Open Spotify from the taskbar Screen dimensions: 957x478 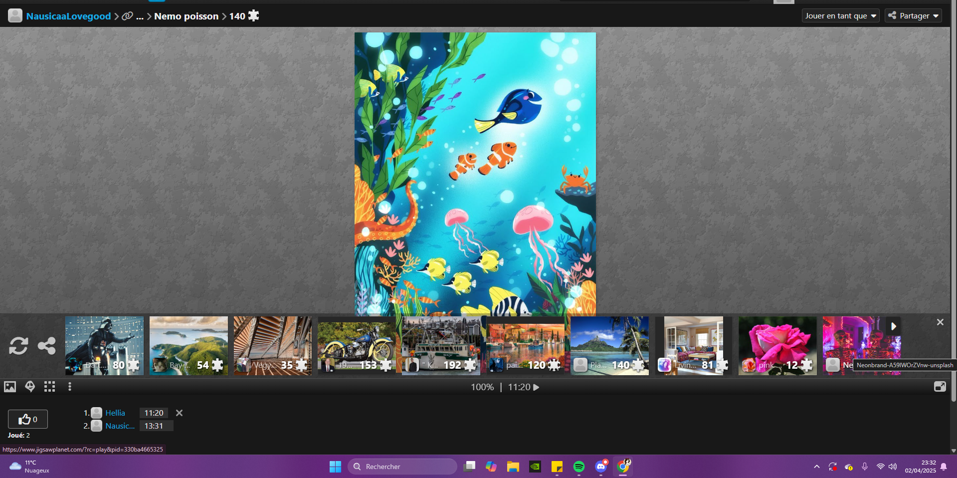click(579, 467)
